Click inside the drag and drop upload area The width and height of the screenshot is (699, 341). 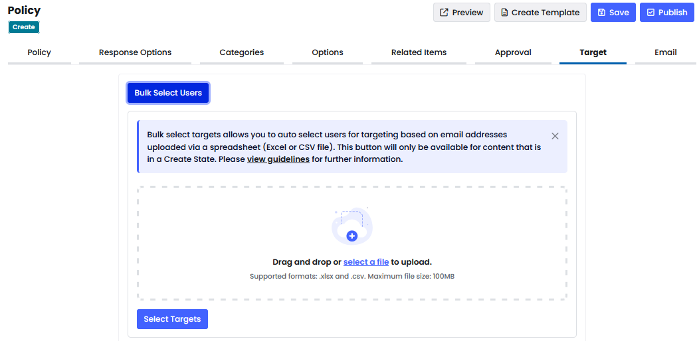[x=351, y=243]
